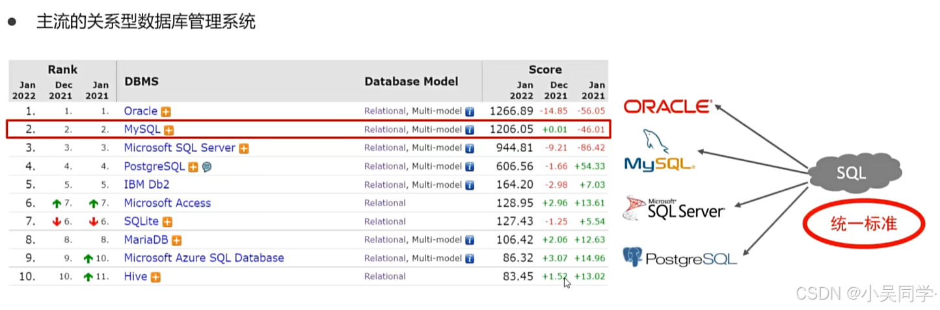This screenshot has width=940, height=310.
Task: Click MySQL's score 1206.05
Action: click(511, 129)
